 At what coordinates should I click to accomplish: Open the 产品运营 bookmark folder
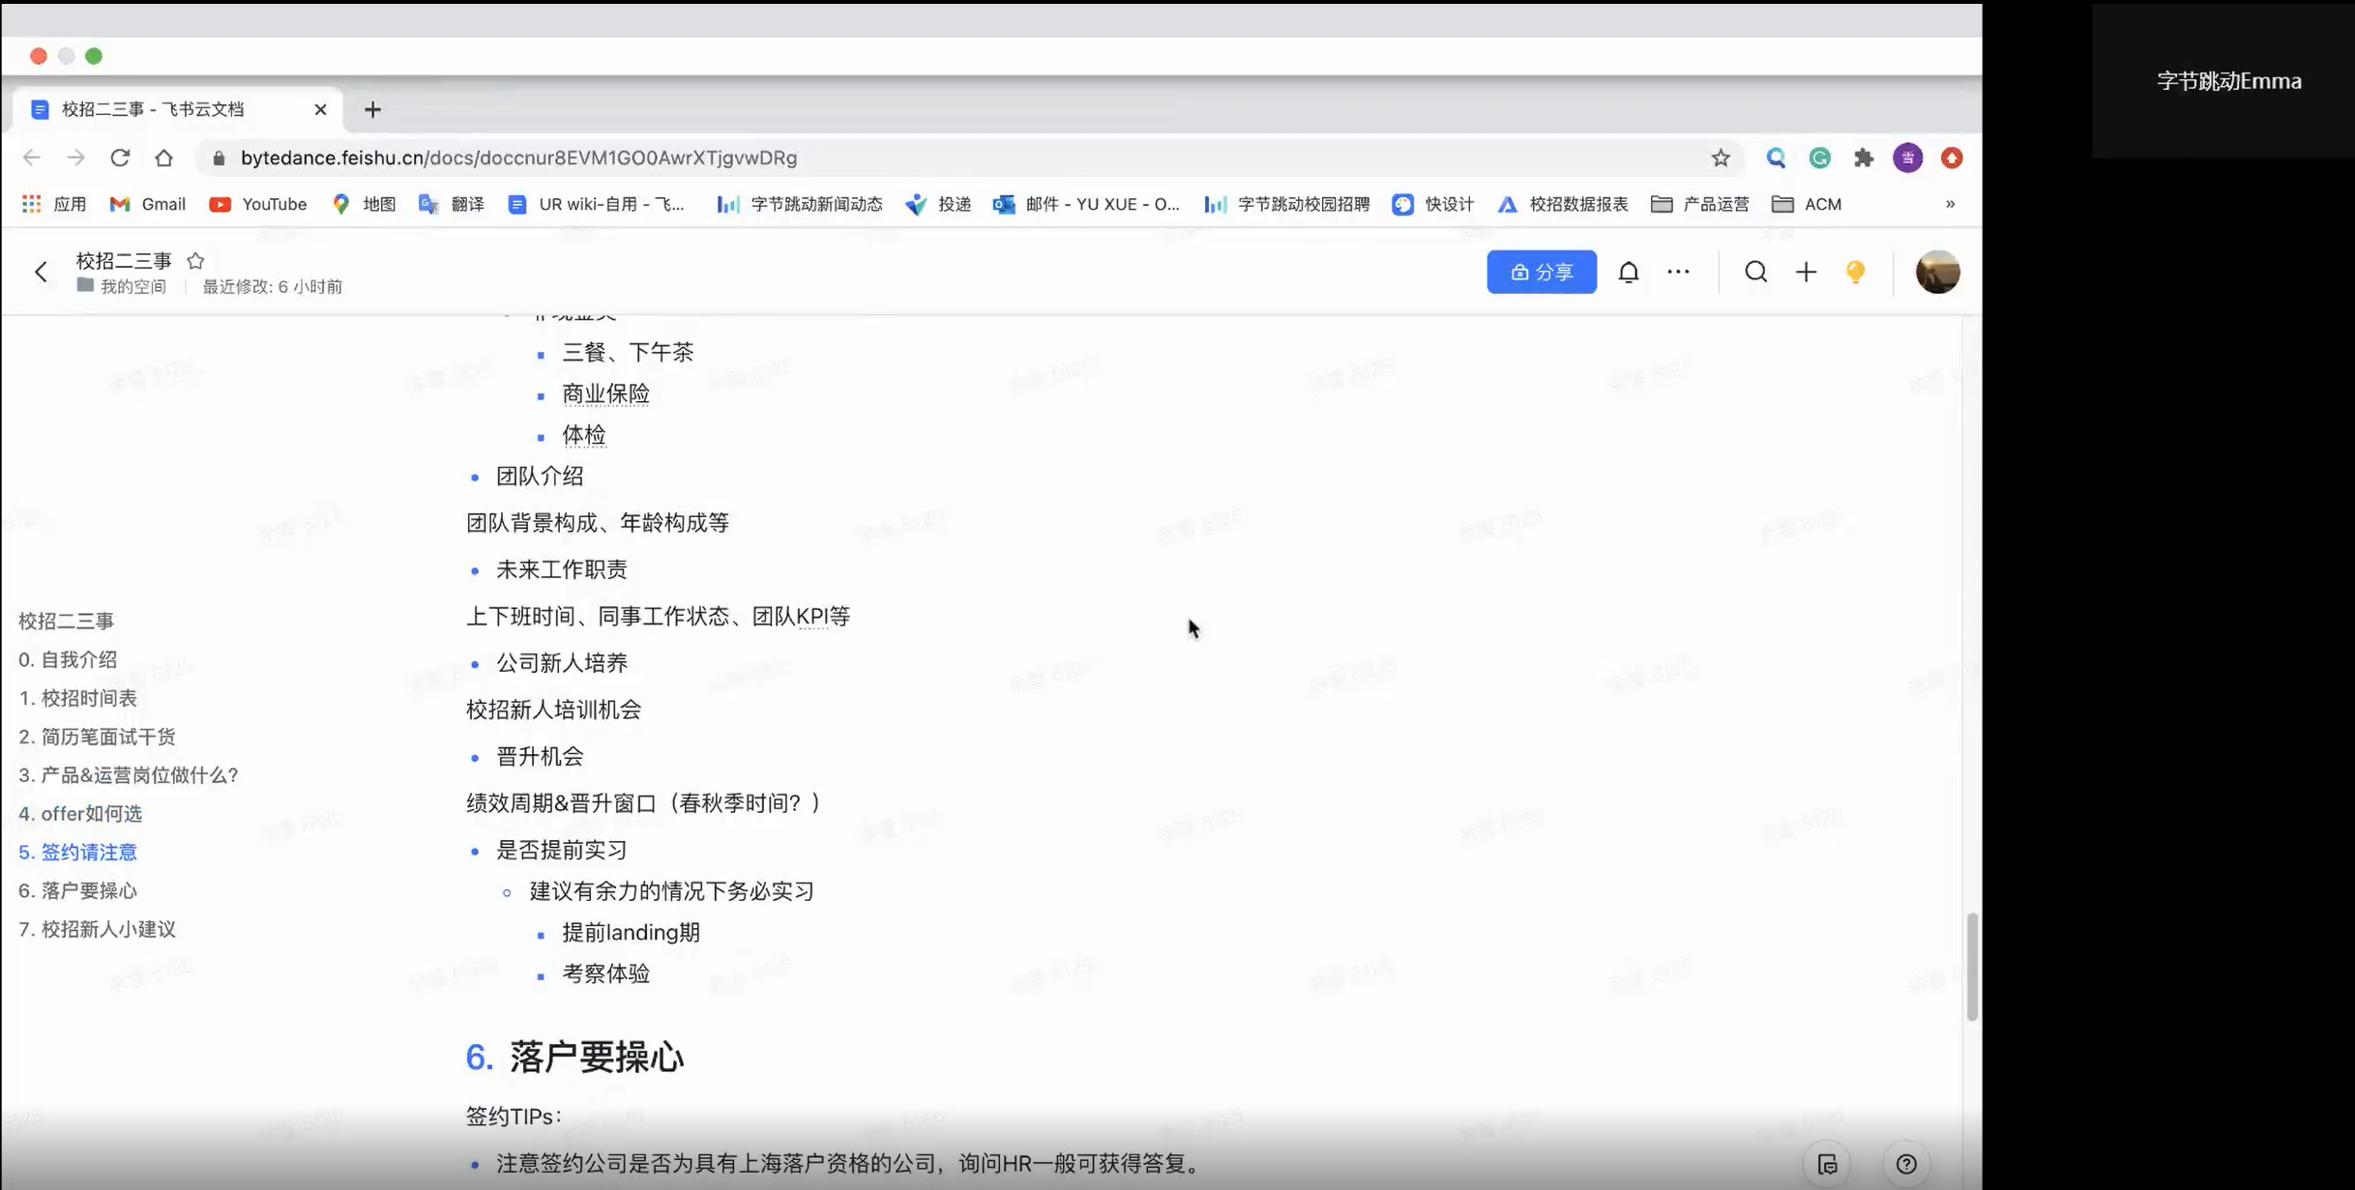1700,204
